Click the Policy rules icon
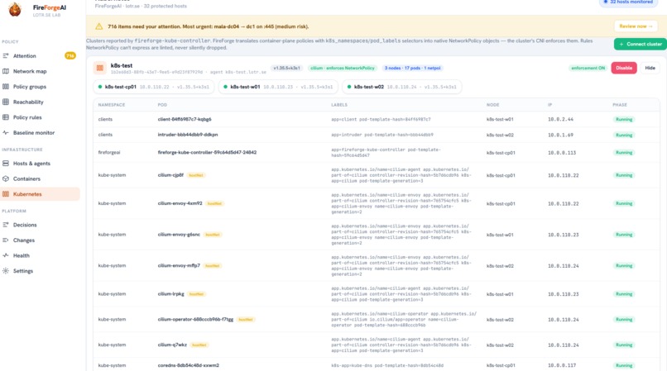This screenshot has width=667, height=371. pos(6,117)
